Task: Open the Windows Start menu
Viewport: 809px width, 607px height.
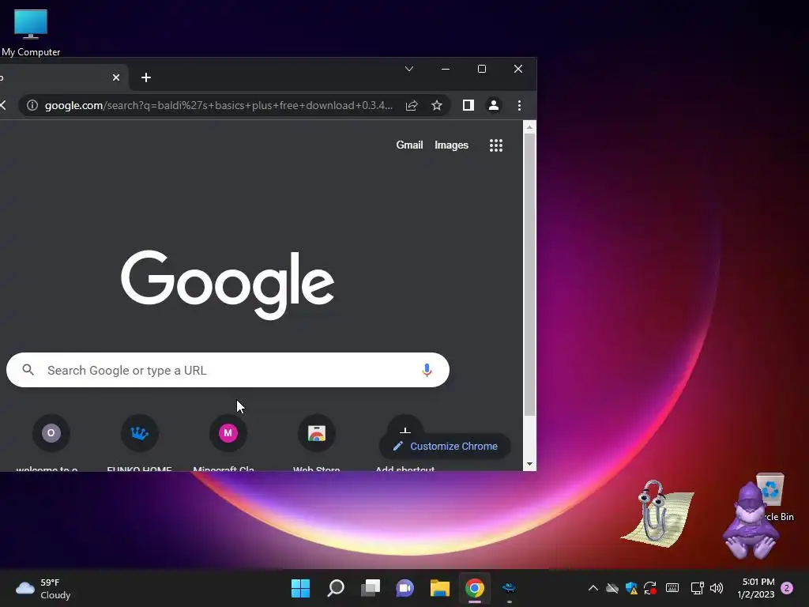Action: click(x=300, y=588)
